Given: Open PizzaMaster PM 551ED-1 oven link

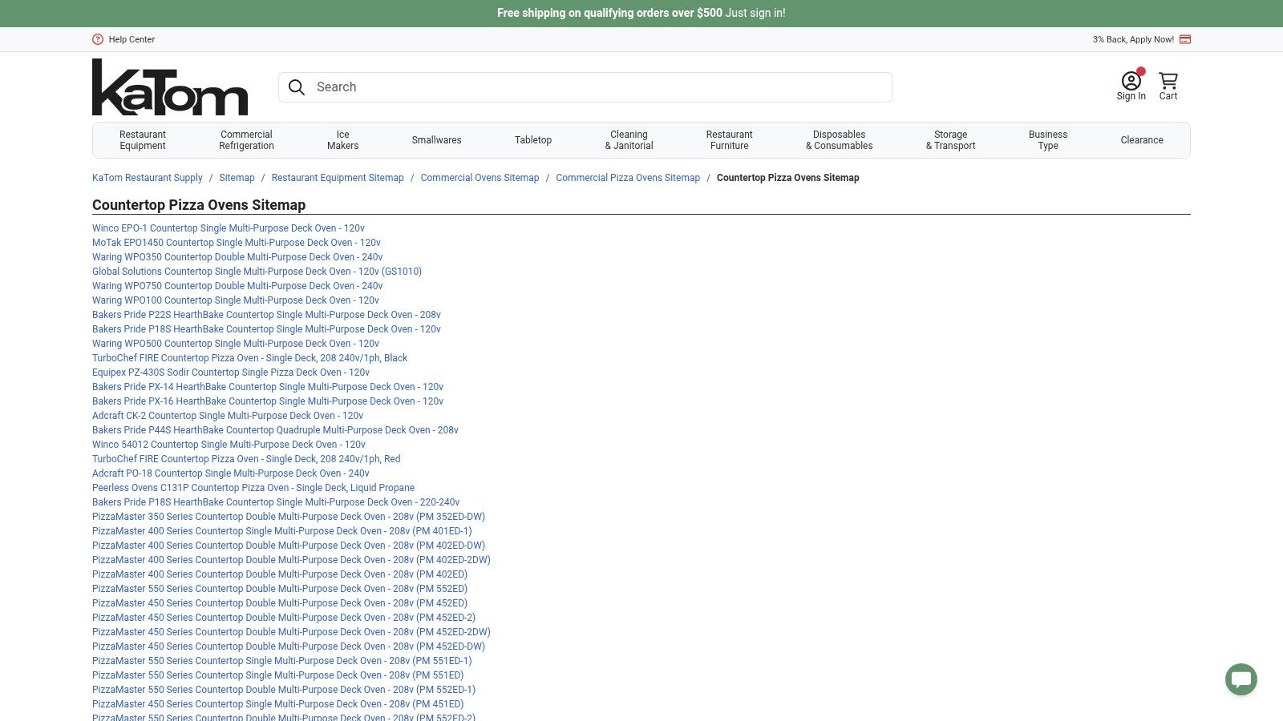Looking at the screenshot, I should (282, 661).
